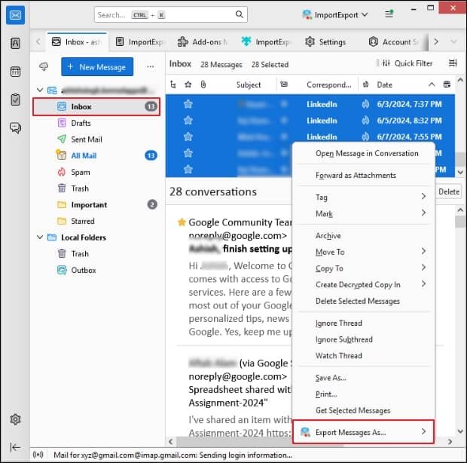This screenshot has height=463, width=467.
Task: Sort by the starred column header
Action: [x=188, y=84]
